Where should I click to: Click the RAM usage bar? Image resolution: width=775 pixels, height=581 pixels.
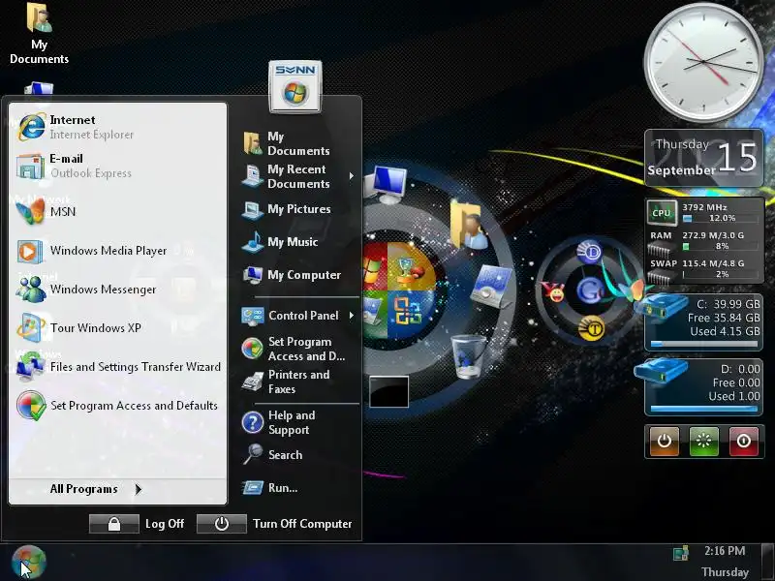click(720, 246)
